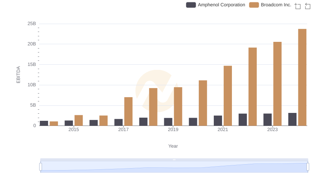
Task: Click the Amphenol bar for 2017
Action: (119, 122)
